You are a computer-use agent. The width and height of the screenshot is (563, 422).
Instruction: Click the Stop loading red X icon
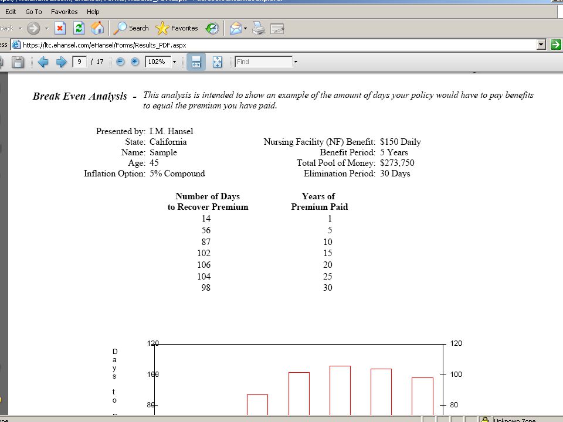[60, 28]
